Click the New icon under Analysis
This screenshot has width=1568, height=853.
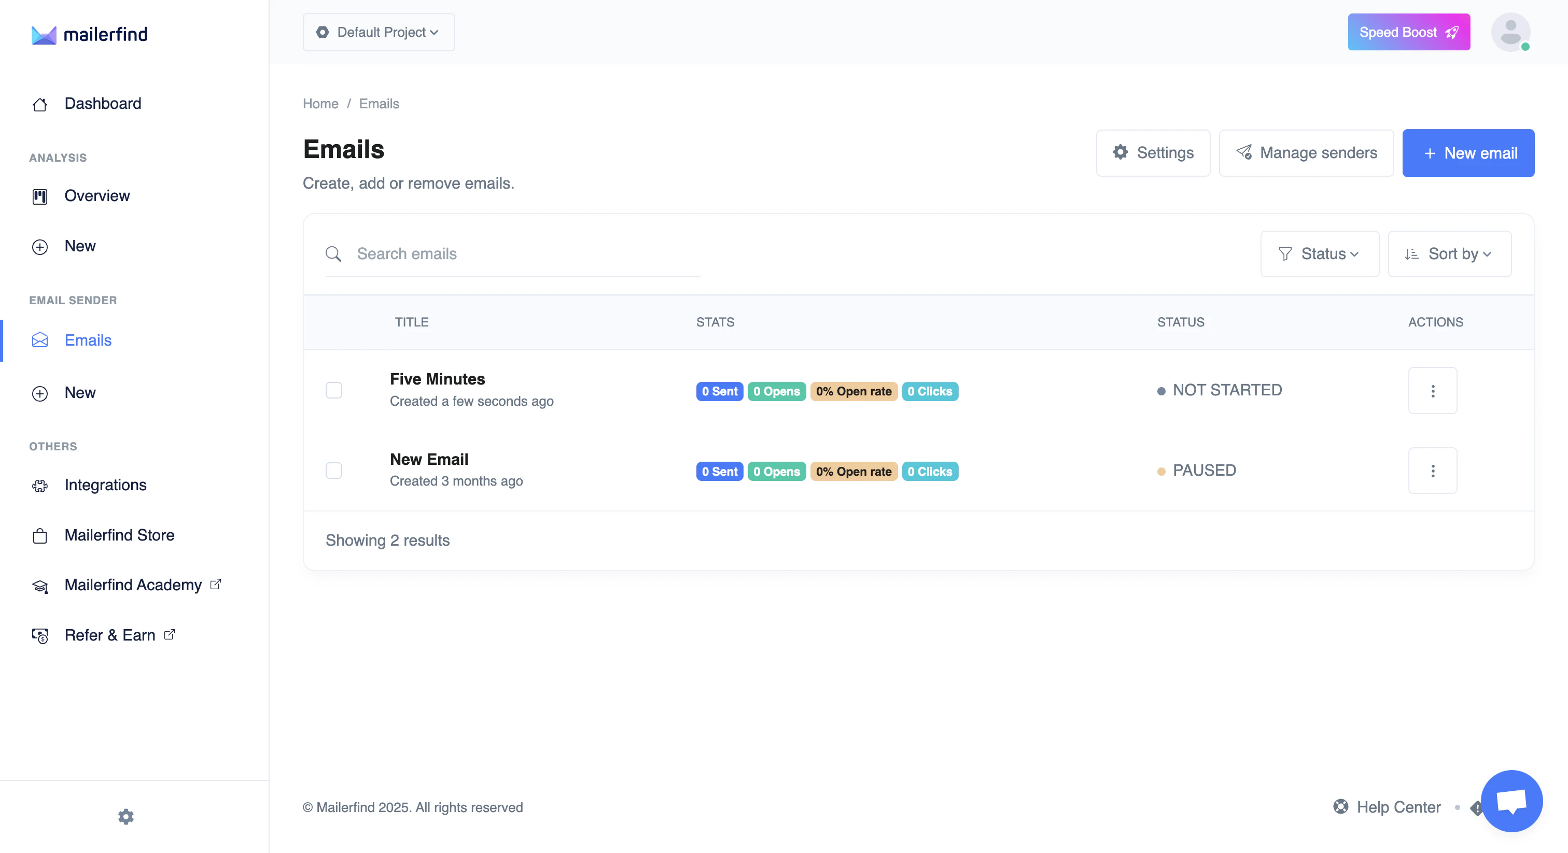click(39, 246)
